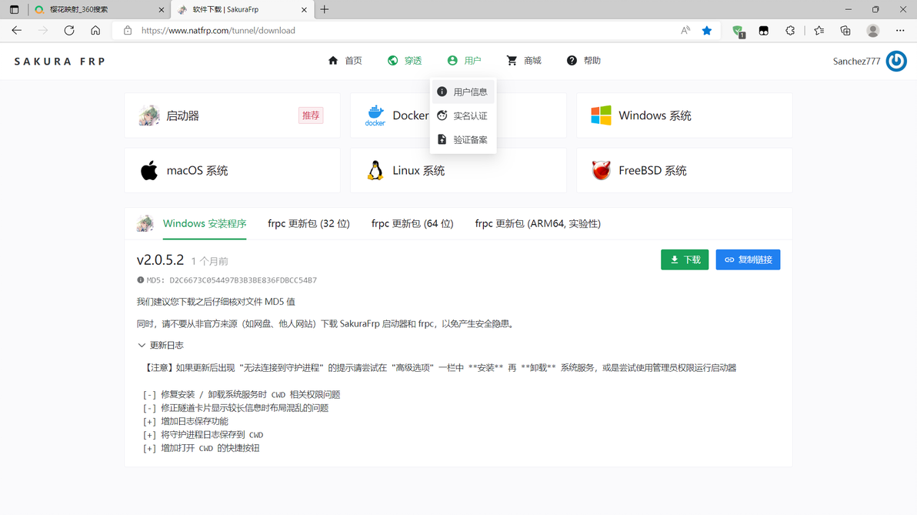Screen dimensions: 917x515
Task: Open the tab actions menu icon
Action: [x=14, y=9]
